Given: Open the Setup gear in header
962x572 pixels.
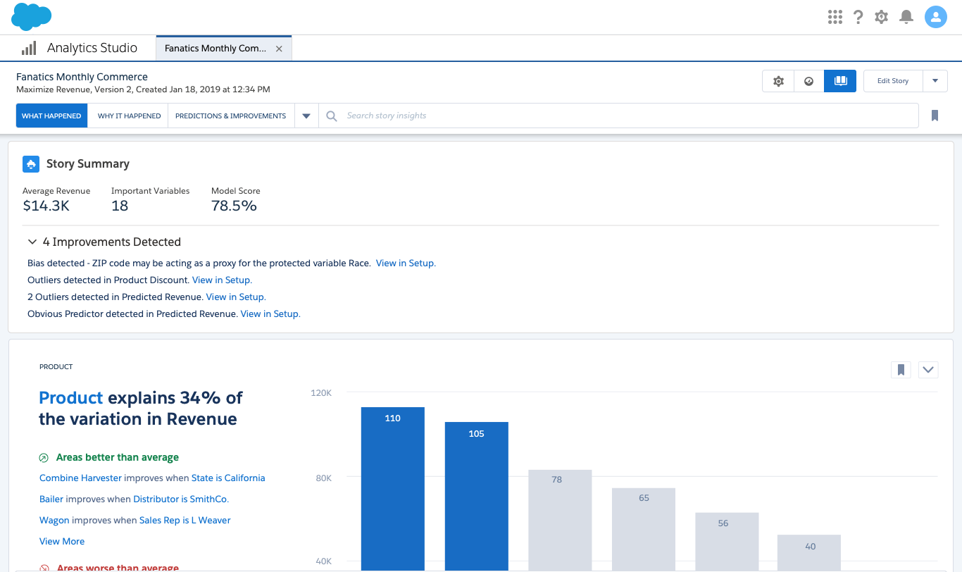Looking at the screenshot, I should 881,17.
